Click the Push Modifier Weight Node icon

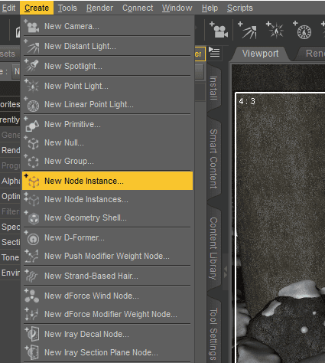[31, 256]
